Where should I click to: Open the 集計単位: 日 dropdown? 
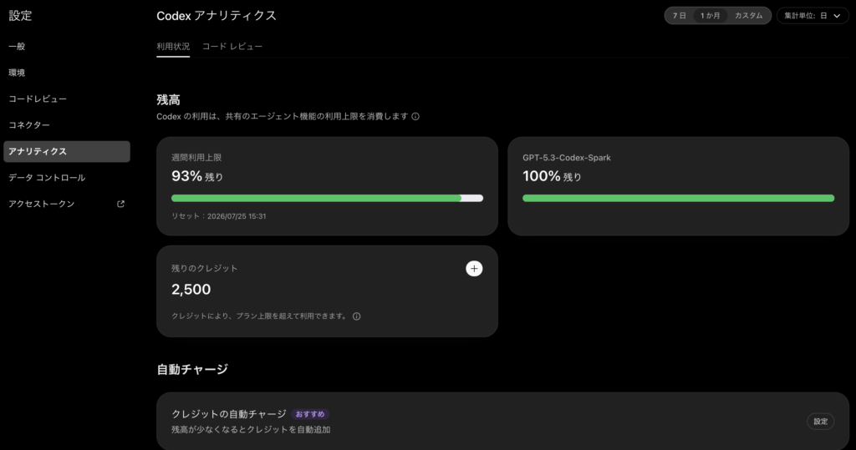pyautogui.click(x=813, y=16)
